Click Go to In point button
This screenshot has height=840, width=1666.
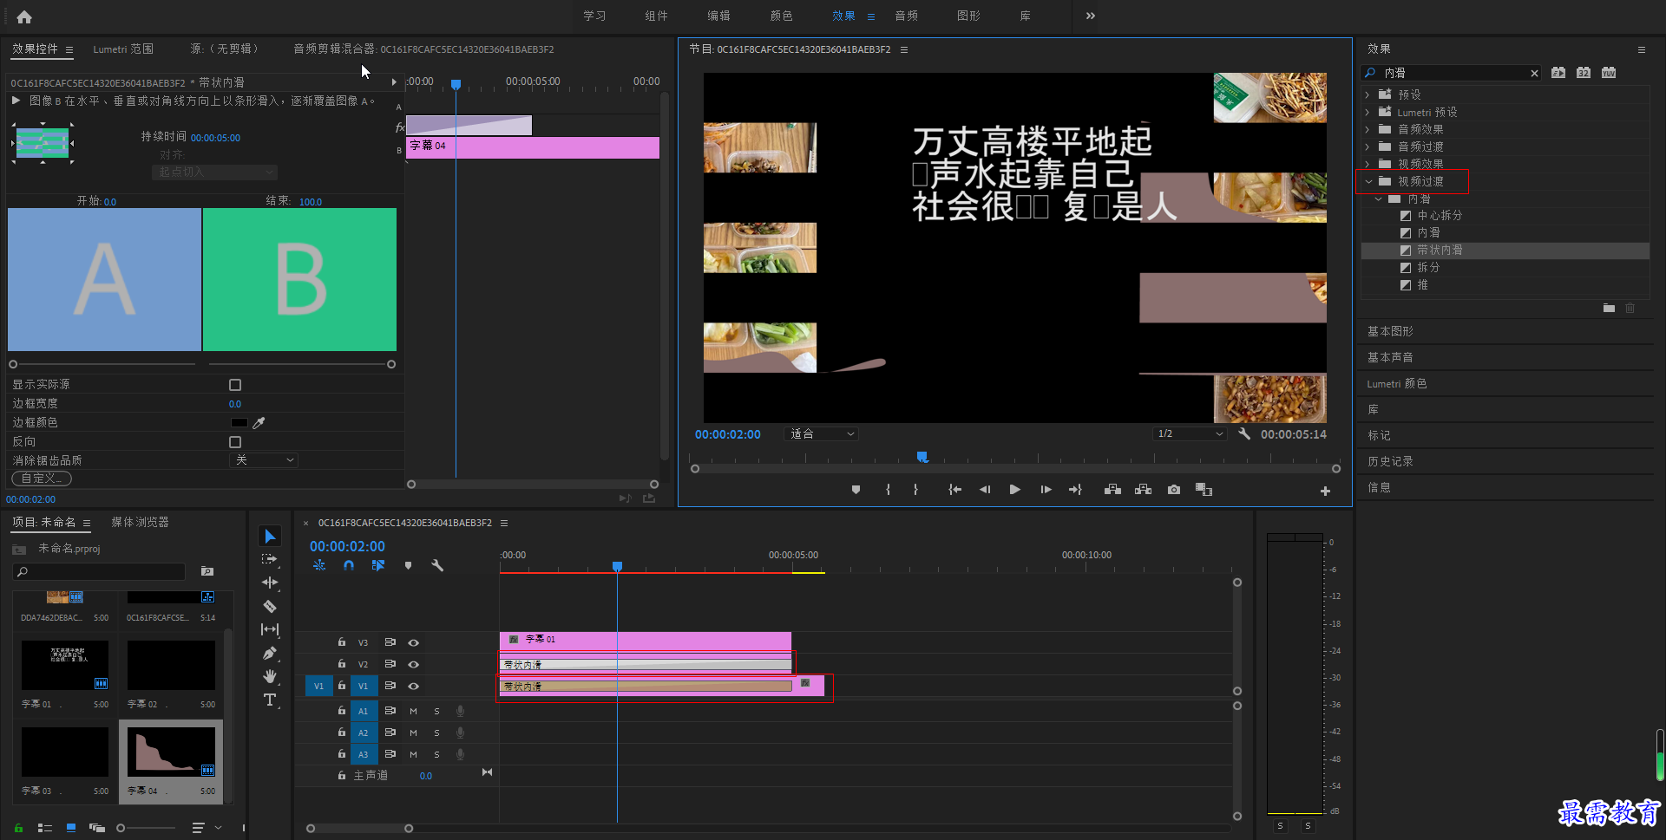click(x=954, y=490)
